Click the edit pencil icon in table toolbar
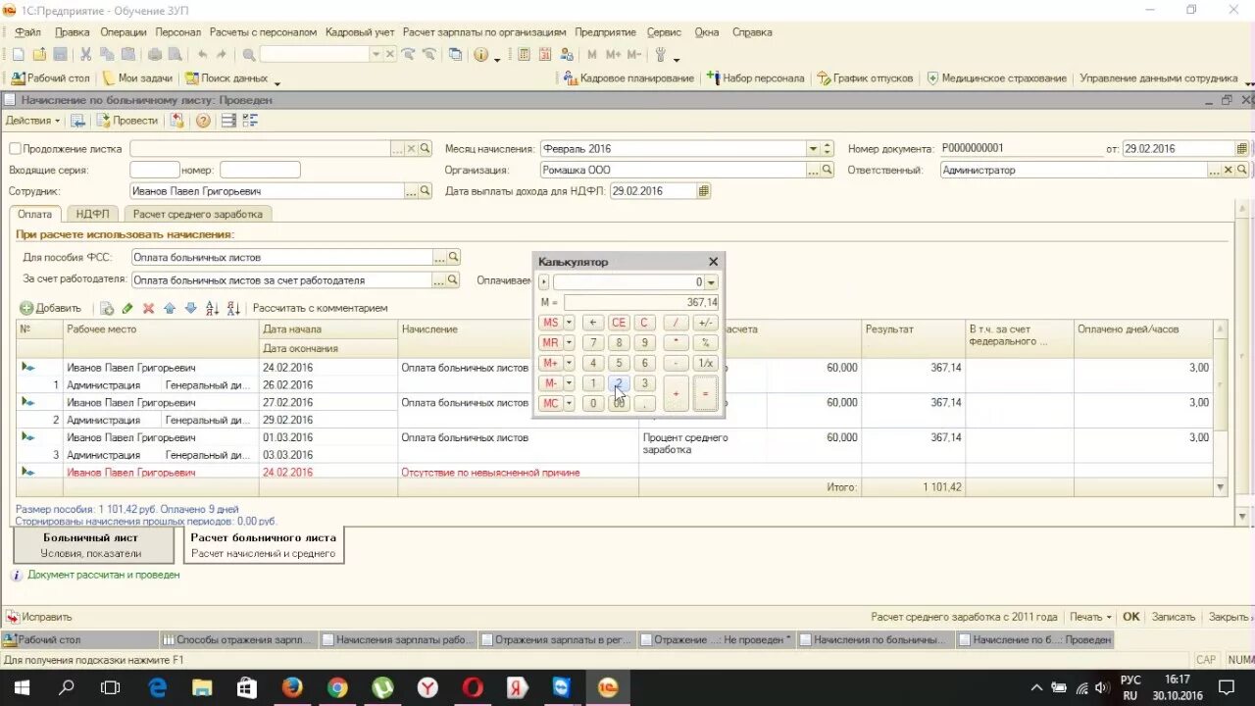1255x706 pixels. (127, 308)
